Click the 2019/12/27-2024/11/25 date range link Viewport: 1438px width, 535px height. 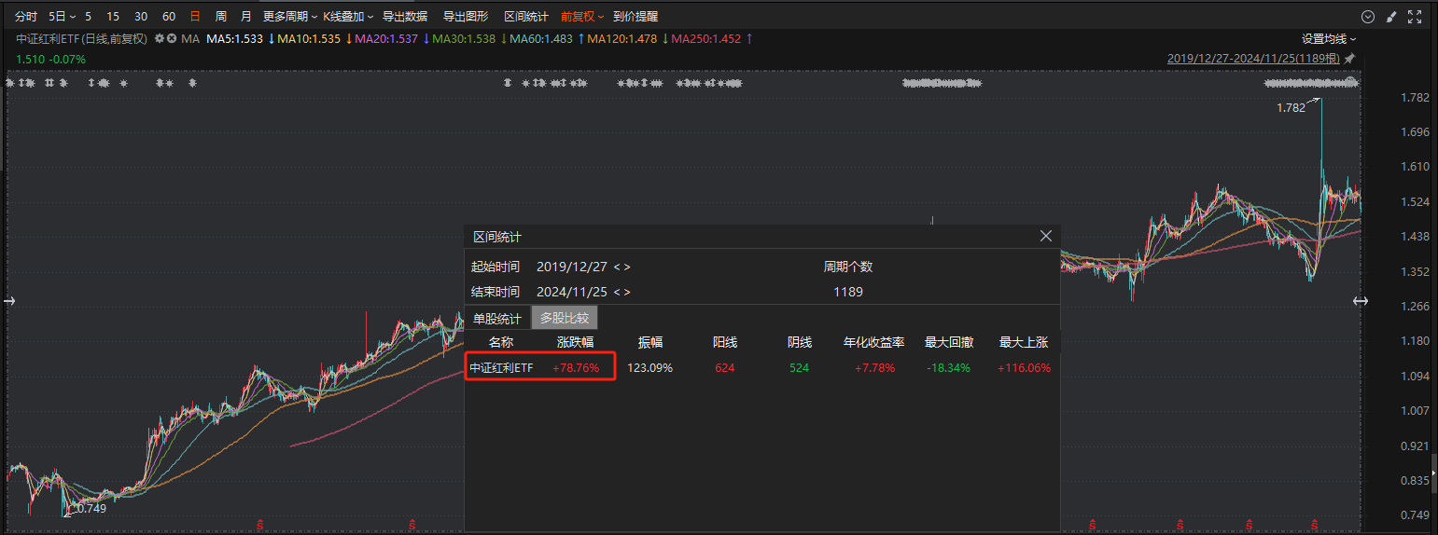point(1253,59)
